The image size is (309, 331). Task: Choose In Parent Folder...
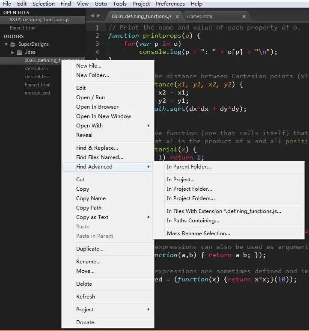(228, 166)
